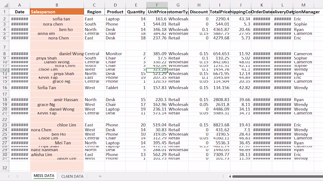Image resolution: width=323 pixels, height=181 pixels.
Task: Click the shipping cost cell 43.34
Action: (240, 19)
